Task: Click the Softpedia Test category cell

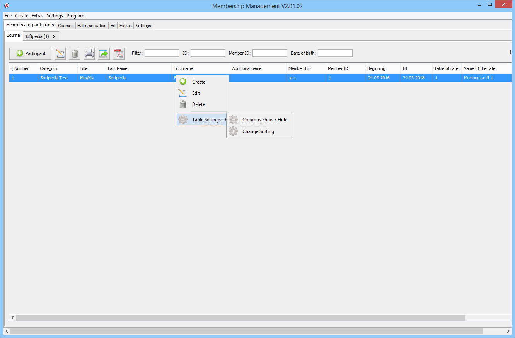Action: tap(58, 78)
